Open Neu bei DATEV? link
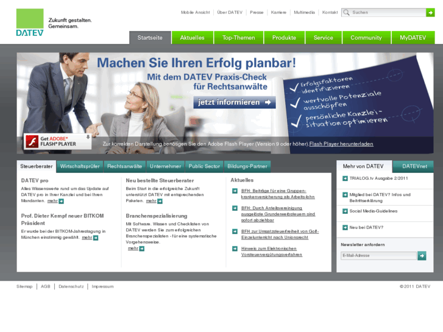 point(366,227)
